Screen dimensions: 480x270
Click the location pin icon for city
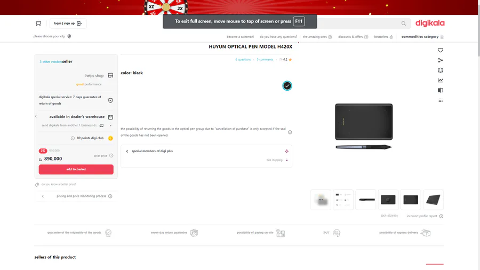click(69, 36)
